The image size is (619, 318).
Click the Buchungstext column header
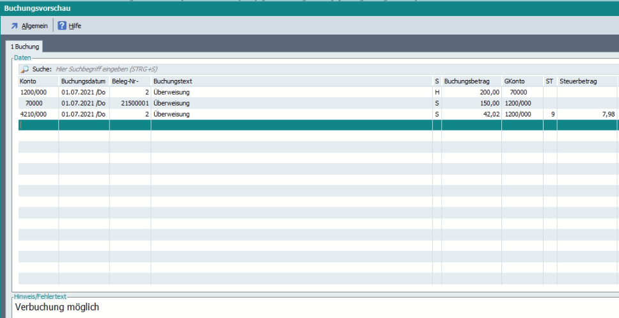[x=173, y=81]
